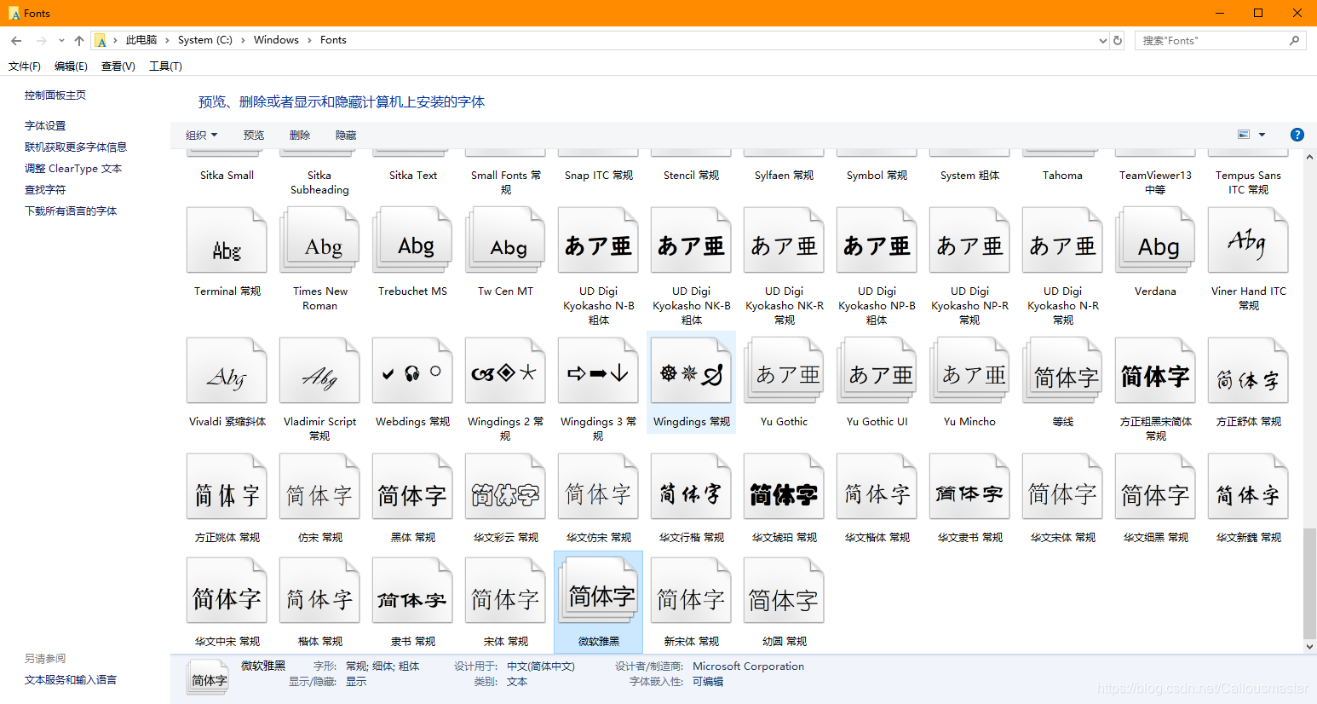
Task: Click the 搜索"Fonts" search box
Action: point(1220,40)
